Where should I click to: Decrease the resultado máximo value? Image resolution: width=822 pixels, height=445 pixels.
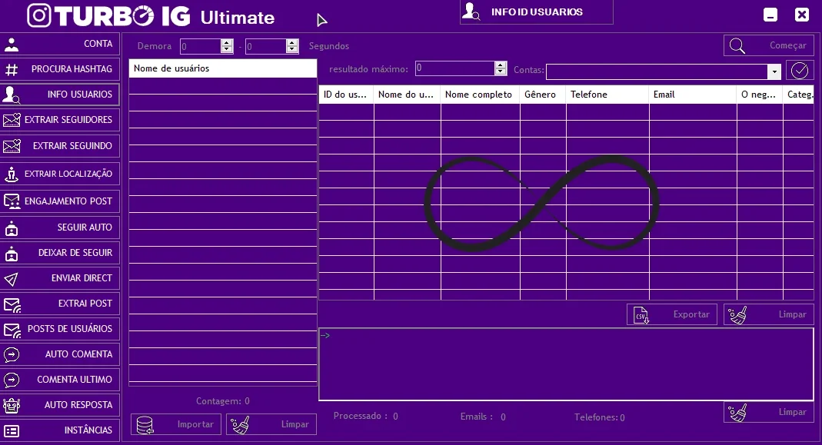[x=501, y=71]
